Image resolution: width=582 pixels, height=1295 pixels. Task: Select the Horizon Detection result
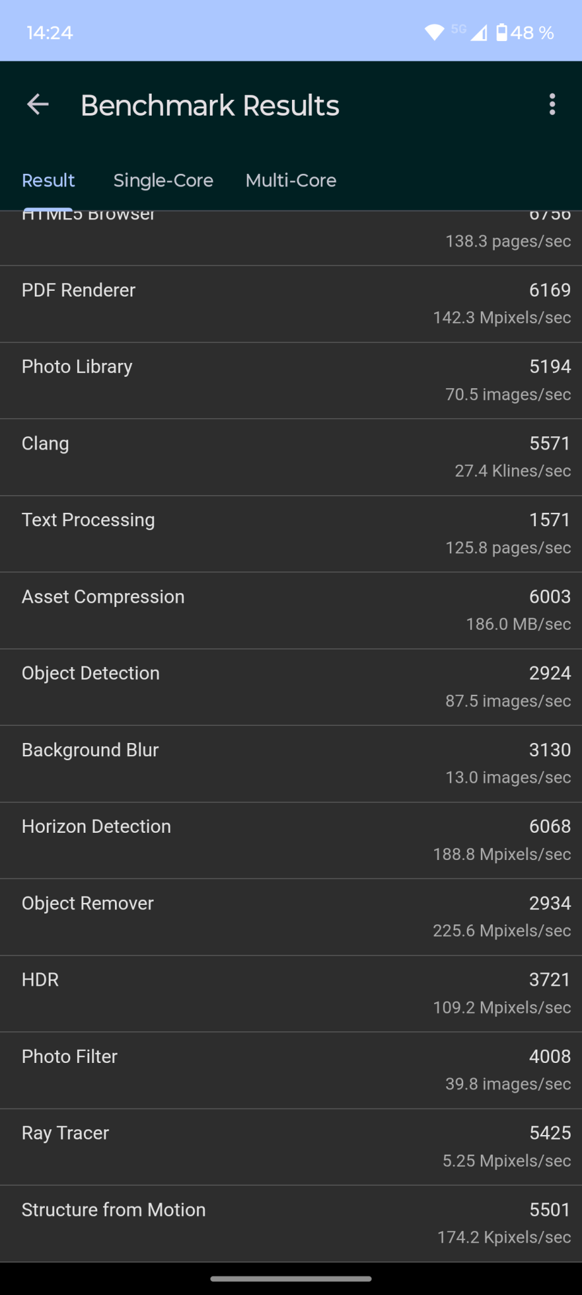[x=291, y=840]
